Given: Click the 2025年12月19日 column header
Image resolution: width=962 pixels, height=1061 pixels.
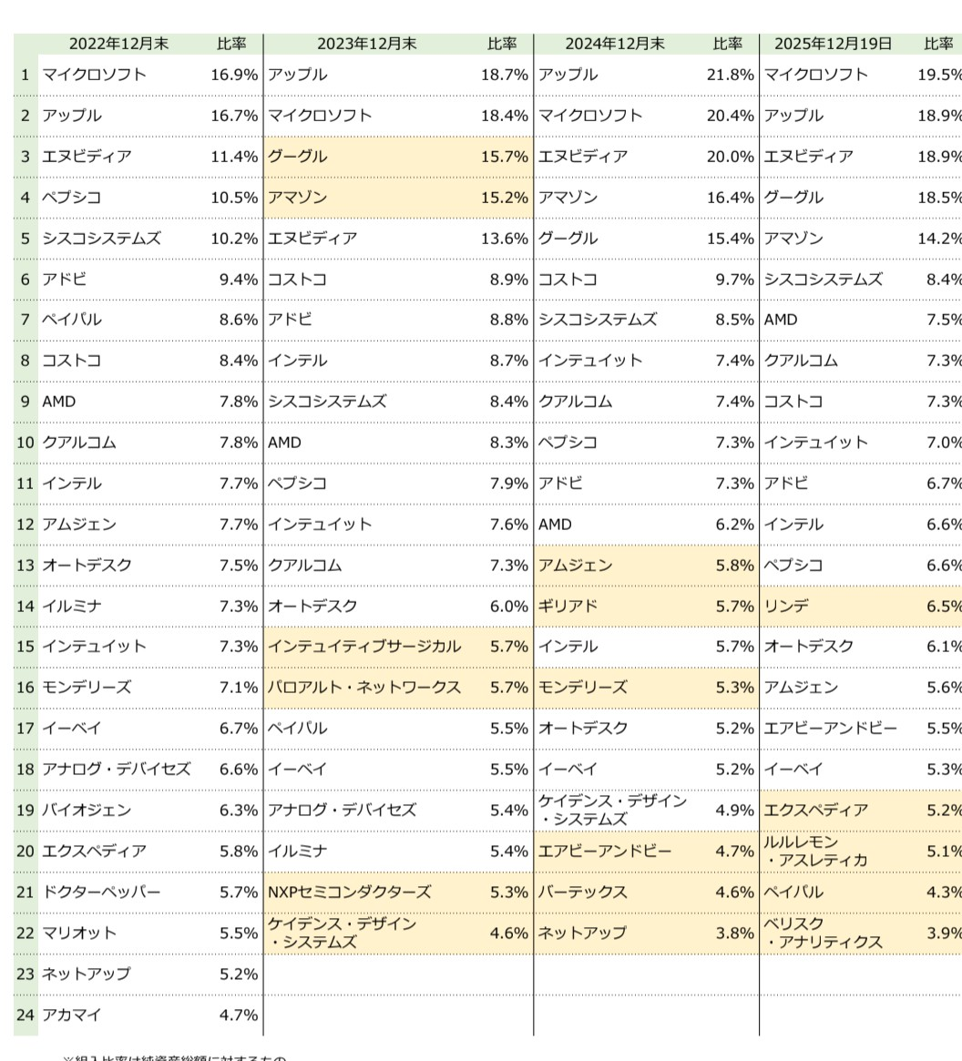Looking at the screenshot, I should (833, 44).
